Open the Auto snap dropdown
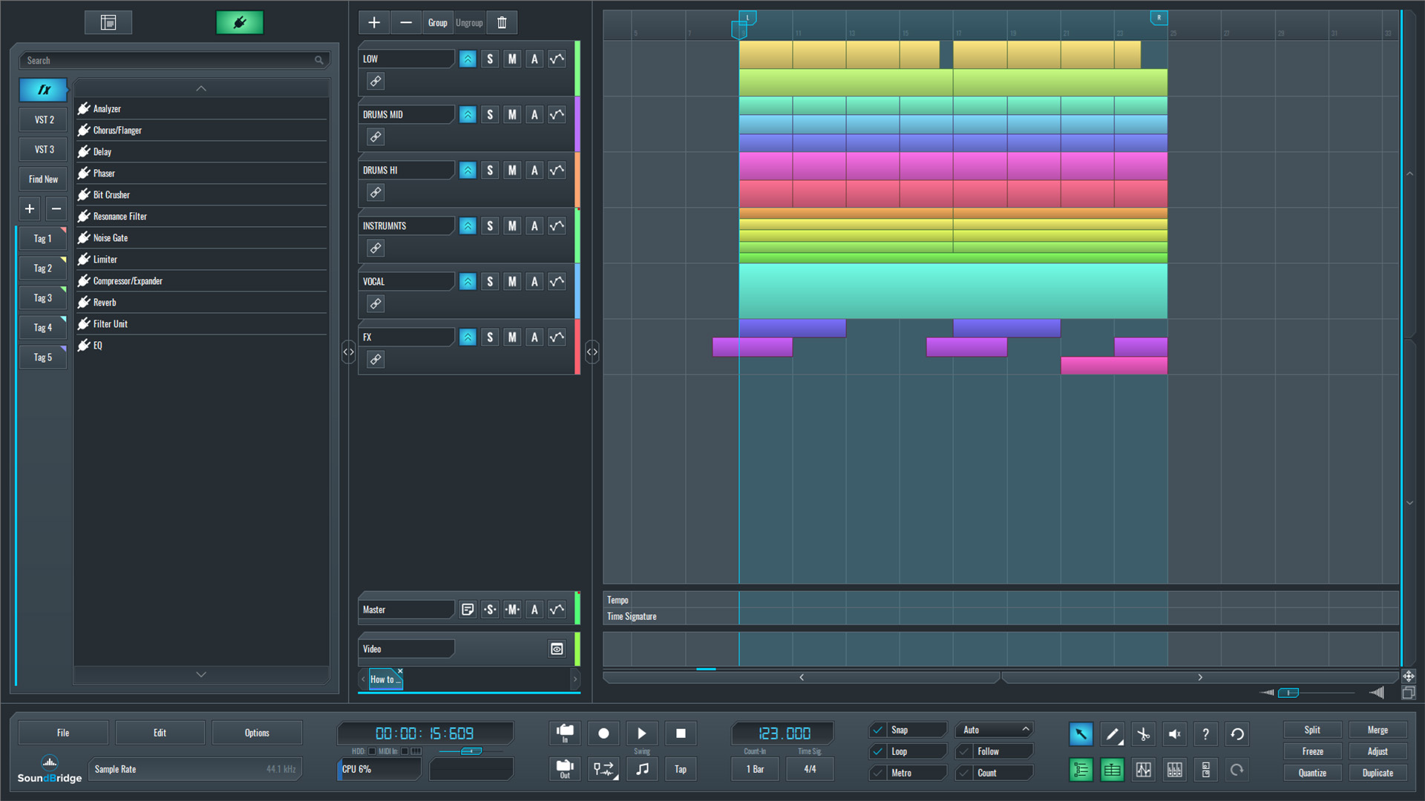The width and height of the screenshot is (1425, 801). pyautogui.click(x=995, y=730)
